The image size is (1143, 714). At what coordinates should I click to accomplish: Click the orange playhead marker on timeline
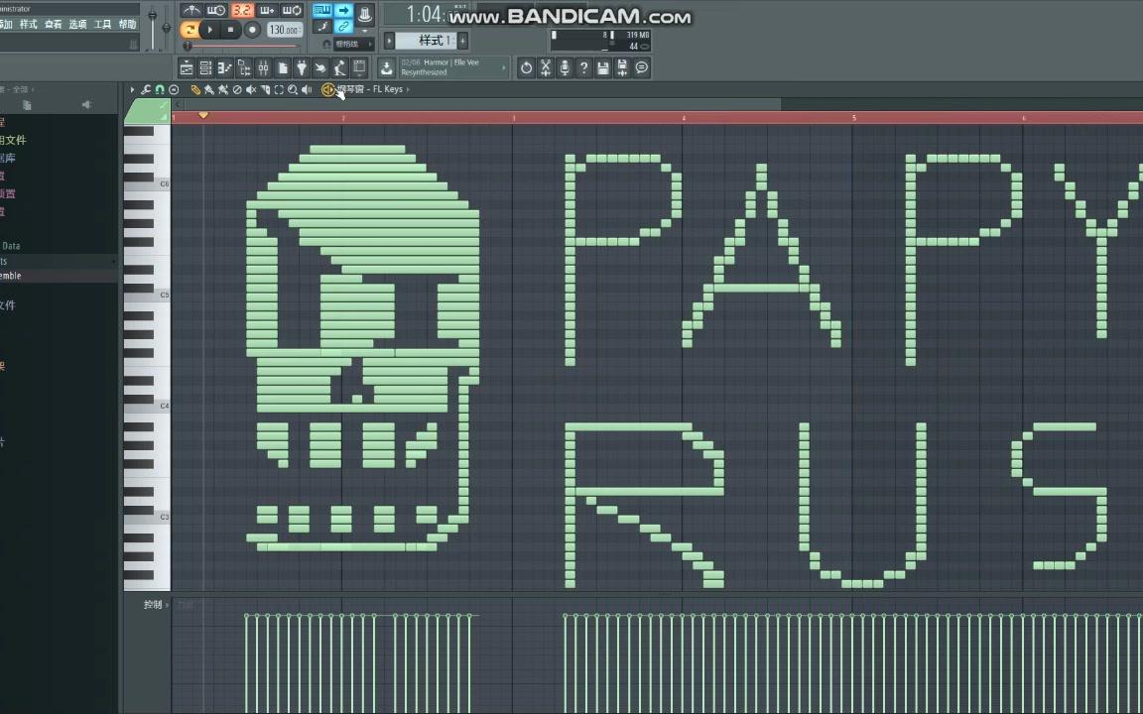[x=203, y=115]
